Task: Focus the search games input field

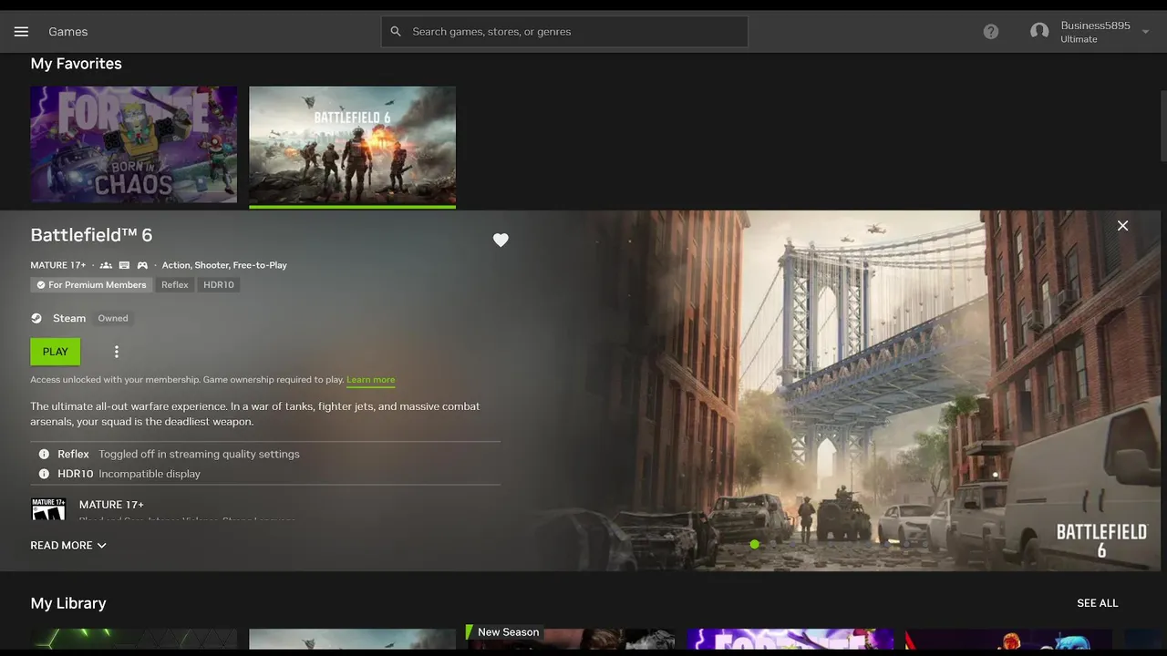Action: (x=564, y=31)
